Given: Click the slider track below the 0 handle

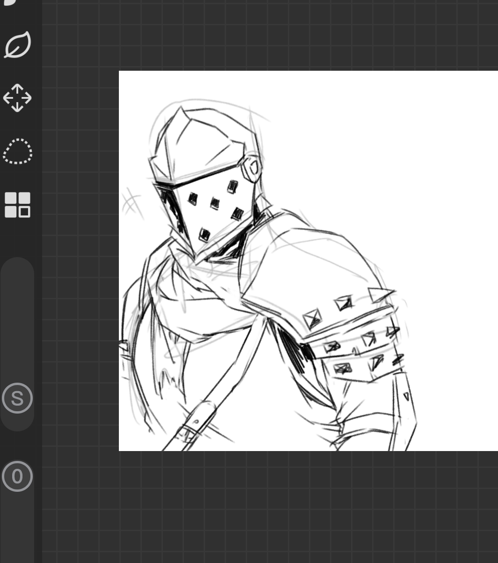Looking at the screenshot, I should pyautogui.click(x=17, y=525).
